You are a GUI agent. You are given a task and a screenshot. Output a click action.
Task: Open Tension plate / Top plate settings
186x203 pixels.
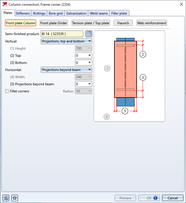(x=91, y=23)
